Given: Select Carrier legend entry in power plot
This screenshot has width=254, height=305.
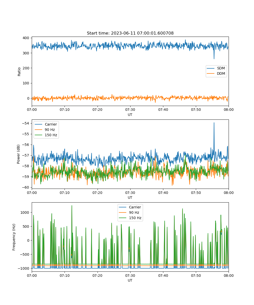Looking at the screenshot, I should [46, 124].
